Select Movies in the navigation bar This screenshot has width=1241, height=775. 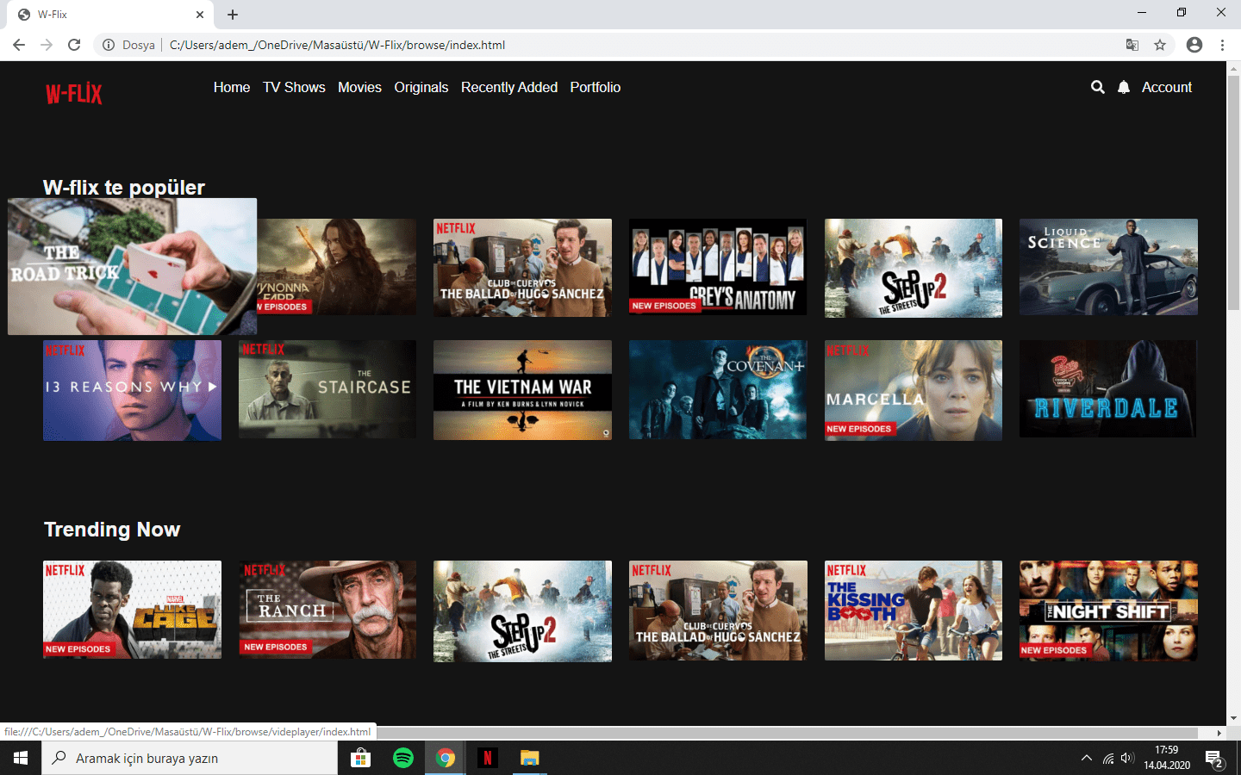[x=359, y=87]
